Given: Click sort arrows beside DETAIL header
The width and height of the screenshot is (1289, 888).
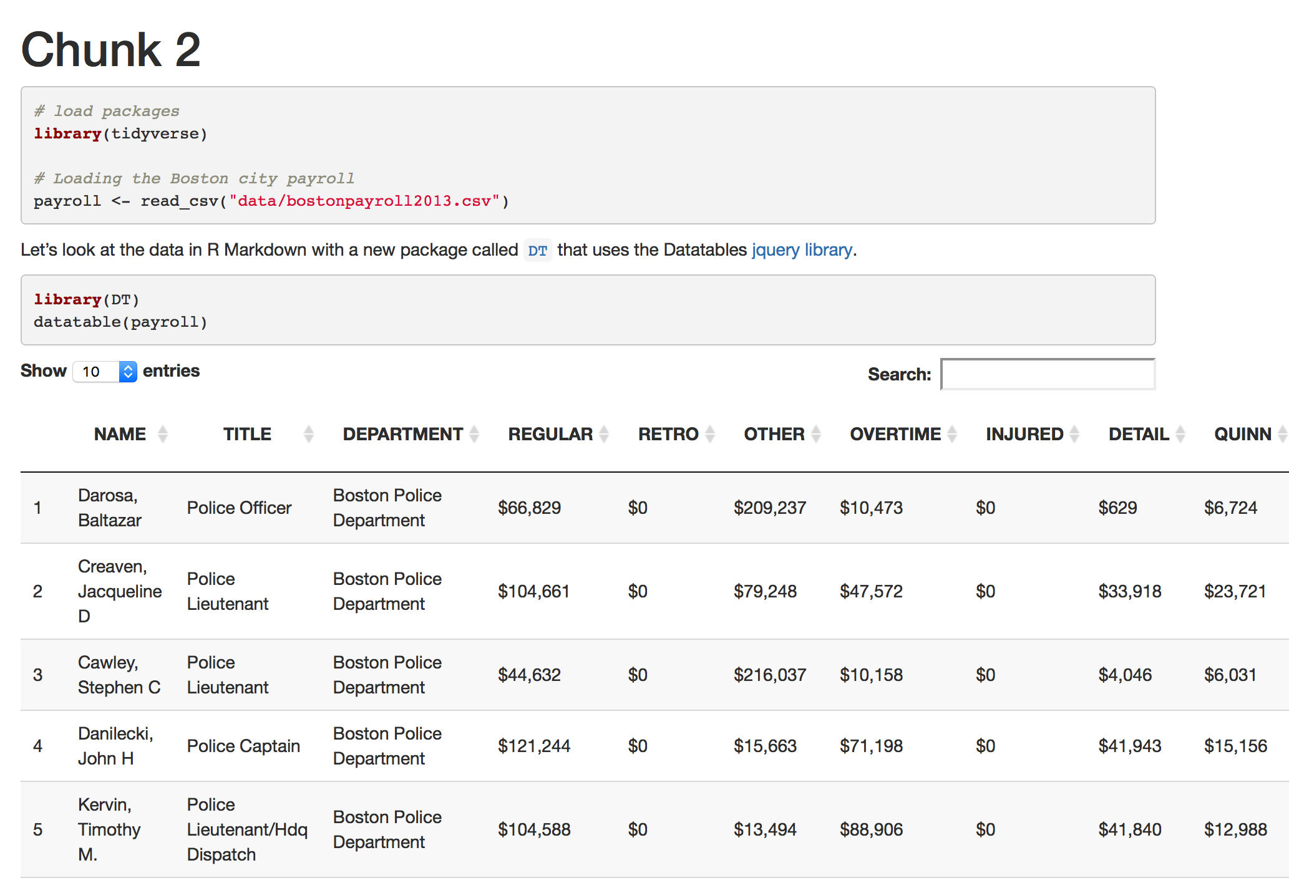Looking at the screenshot, I should pyautogui.click(x=1180, y=434).
